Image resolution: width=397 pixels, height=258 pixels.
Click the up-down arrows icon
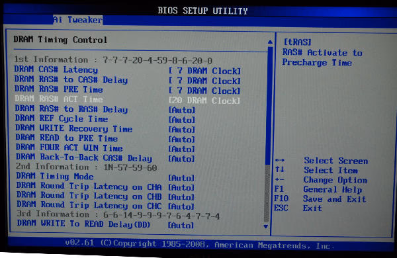280,169
